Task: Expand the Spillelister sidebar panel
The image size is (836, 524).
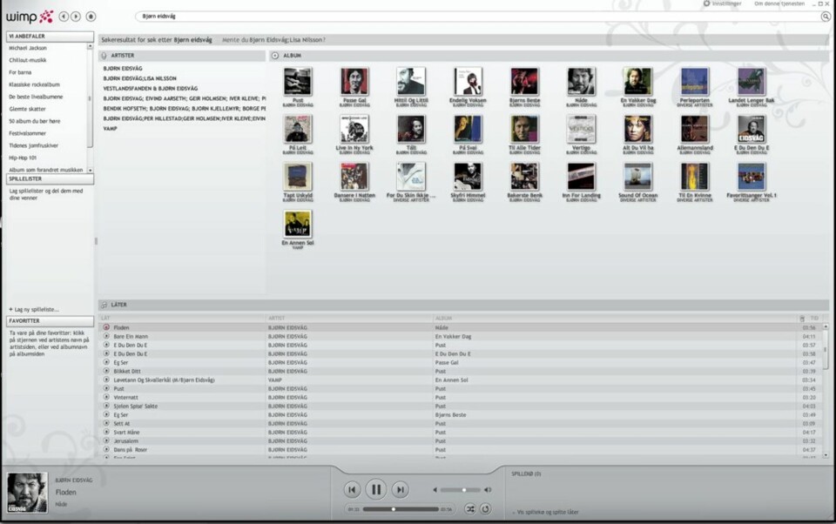Action: tap(50, 178)
